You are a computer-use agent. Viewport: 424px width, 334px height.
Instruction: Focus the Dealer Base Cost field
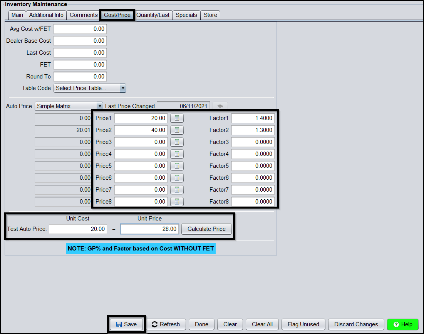click(80, 41)
